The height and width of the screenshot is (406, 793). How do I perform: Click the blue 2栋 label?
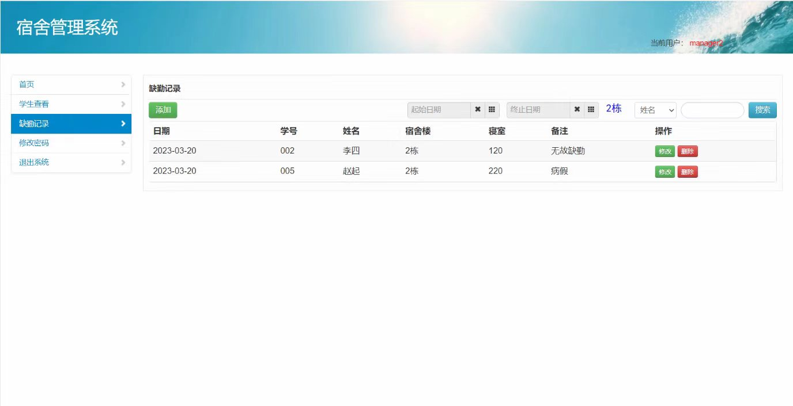[x=614, y=108]
